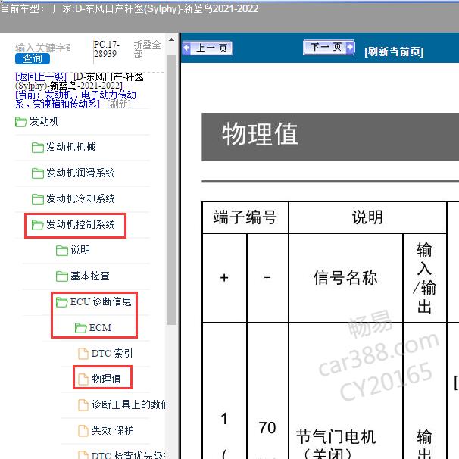
Task: Click the 当前 category link
Action: 75,99
